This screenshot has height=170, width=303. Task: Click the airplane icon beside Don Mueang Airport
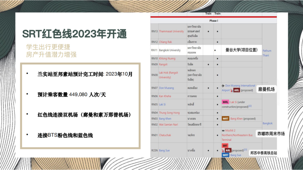pyautogui.click(x=223, y=86)
